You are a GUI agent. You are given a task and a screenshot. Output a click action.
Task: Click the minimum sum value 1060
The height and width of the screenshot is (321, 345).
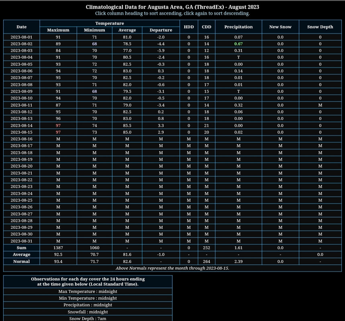click(94, 248)
